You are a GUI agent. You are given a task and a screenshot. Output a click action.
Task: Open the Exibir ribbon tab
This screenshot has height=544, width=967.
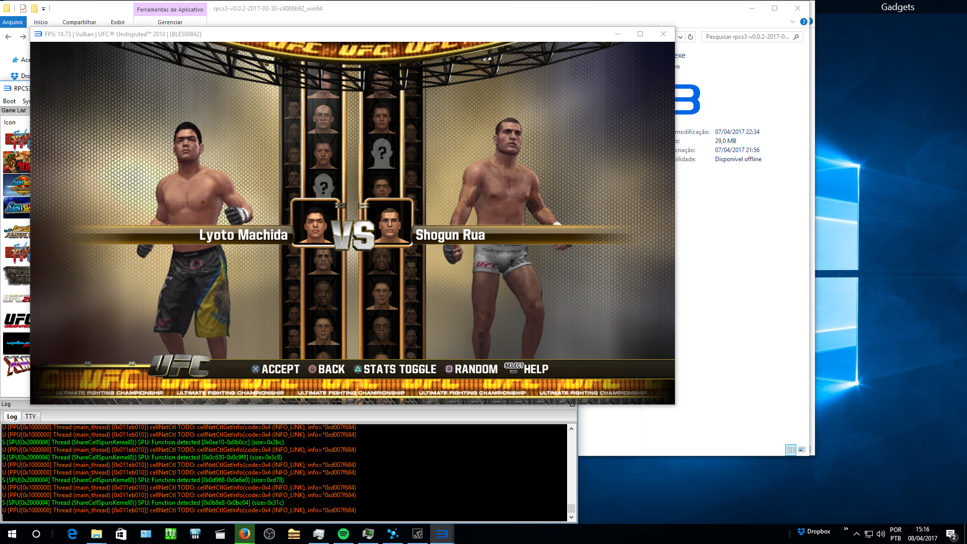point(117,22)
